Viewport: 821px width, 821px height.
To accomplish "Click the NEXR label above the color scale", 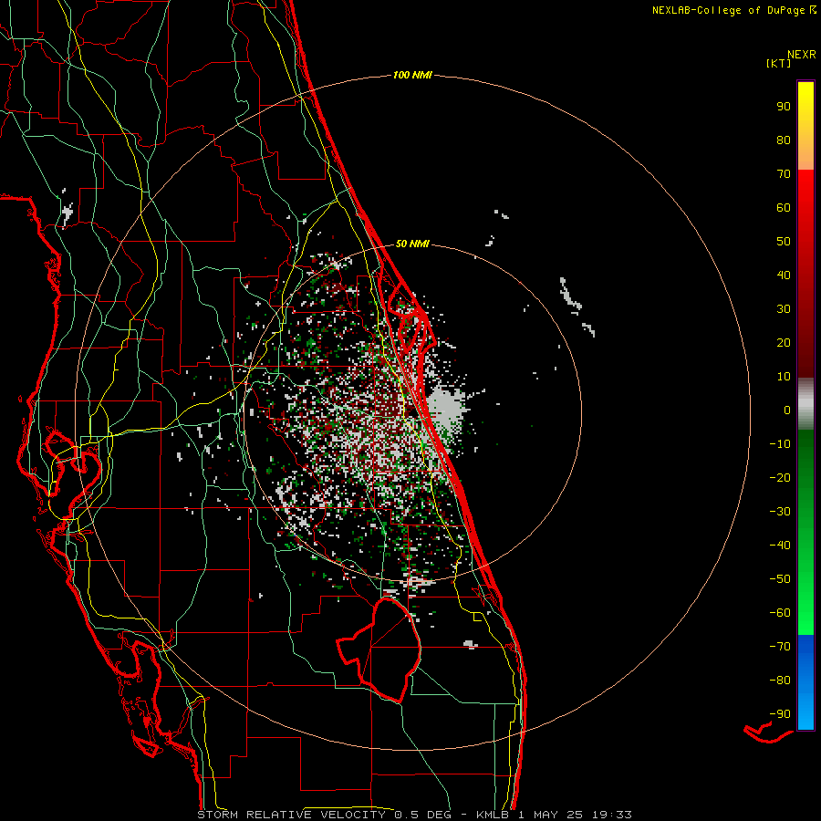I will click(x=802, y=55).
